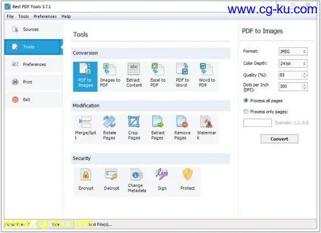This screenshot has width=321, height=233.
Task: Click the Conversion section header
Action: click(x=150, y=53)
